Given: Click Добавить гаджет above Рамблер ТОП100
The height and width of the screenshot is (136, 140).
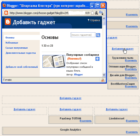Looking at the screenshot, I should coord(71,109).
